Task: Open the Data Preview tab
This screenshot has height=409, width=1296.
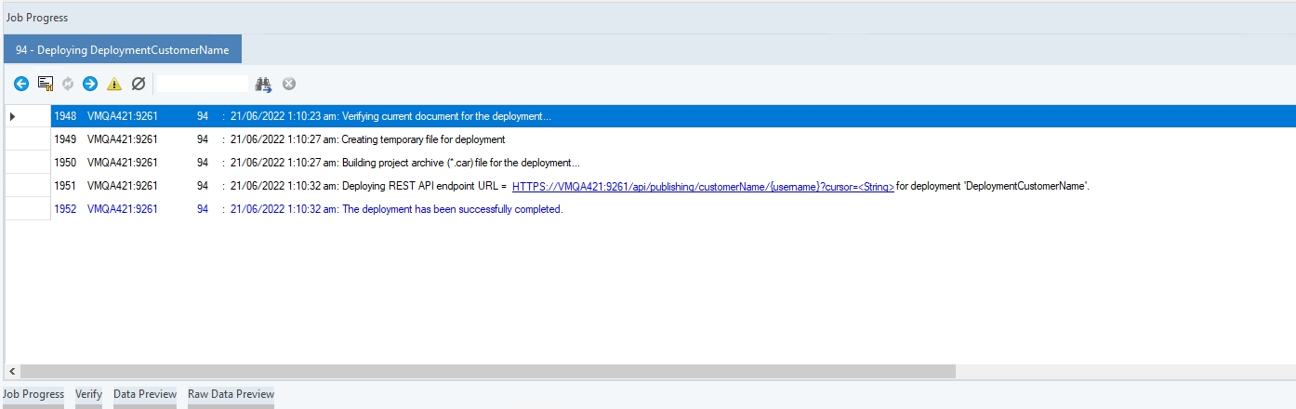Action: [145, 394]
